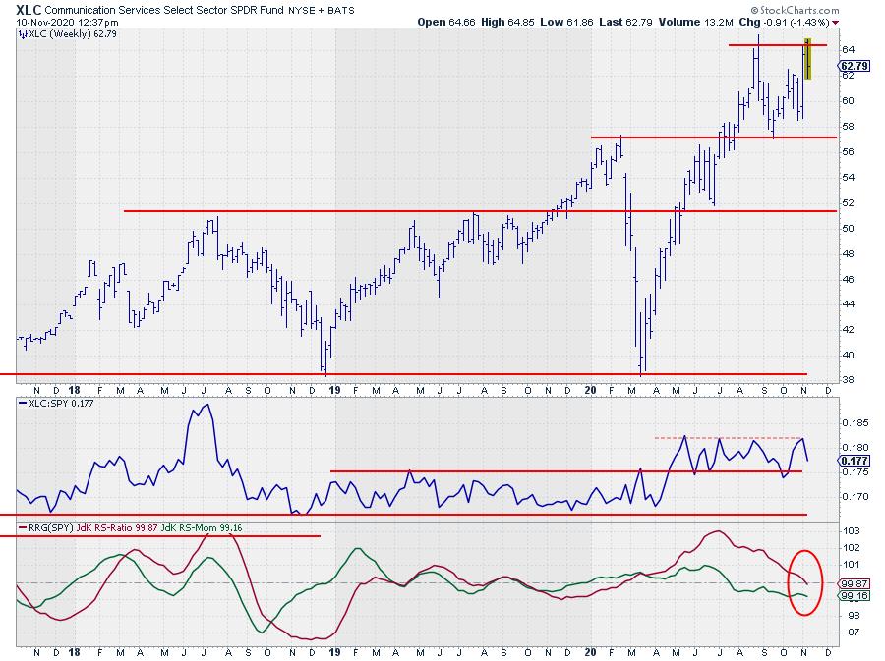The image size is (885, 661).
Task: Click the dashed red line in XLC:SPY panel
Action: [726, 437]
